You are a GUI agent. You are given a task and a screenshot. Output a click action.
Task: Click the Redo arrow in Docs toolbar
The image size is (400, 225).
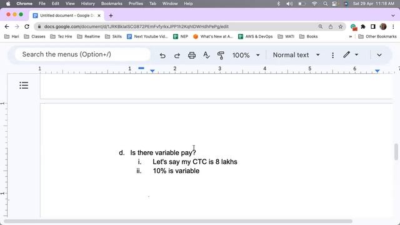click(x=177, y=55)
